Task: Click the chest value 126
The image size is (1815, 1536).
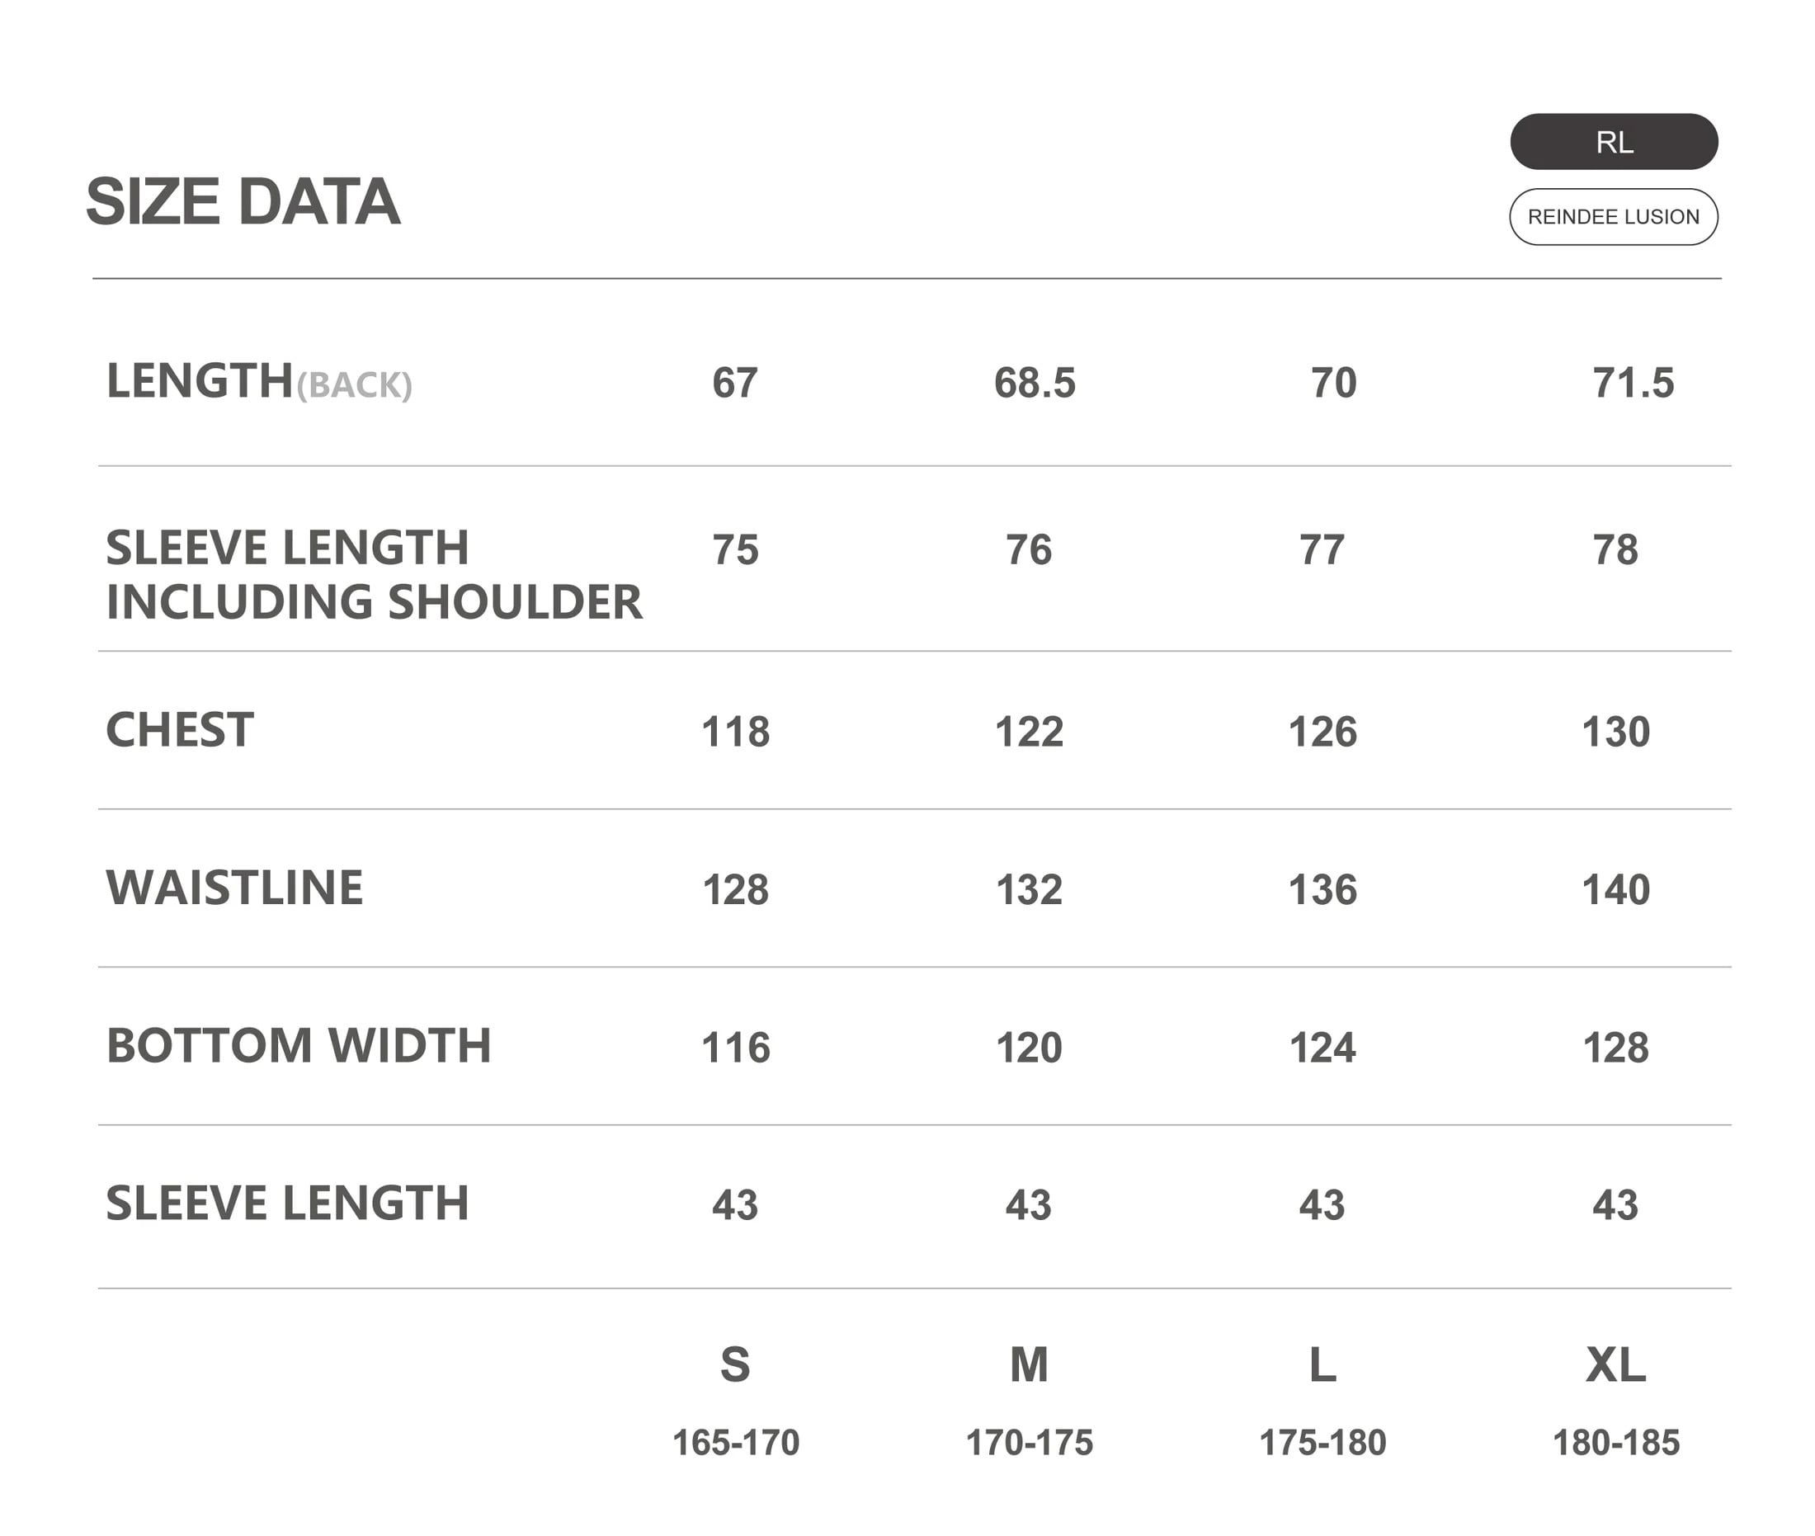Action: click(1322, 732)
